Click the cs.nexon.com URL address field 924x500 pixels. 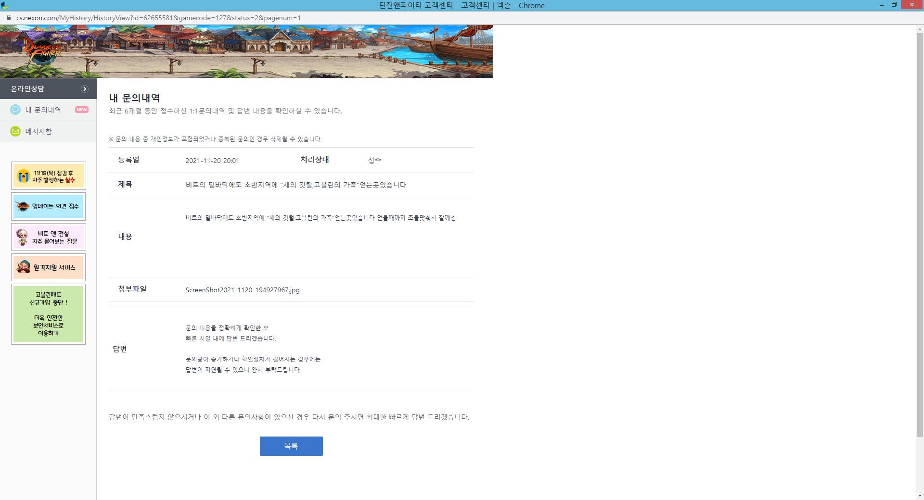(x=159, y=18)
